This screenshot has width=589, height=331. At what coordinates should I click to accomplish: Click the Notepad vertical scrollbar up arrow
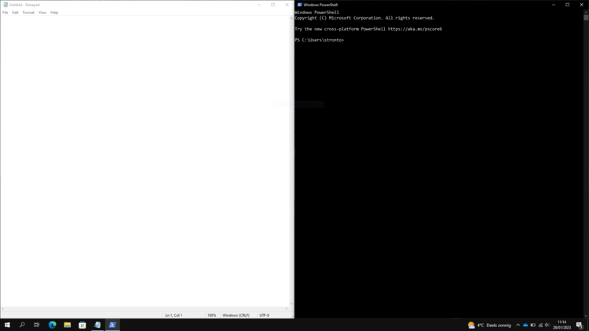[291, 18]
